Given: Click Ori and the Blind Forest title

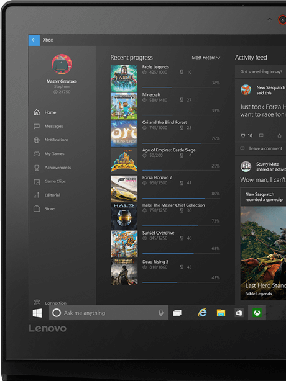Looking at the screenshot, I should click(x=164, y=122).
